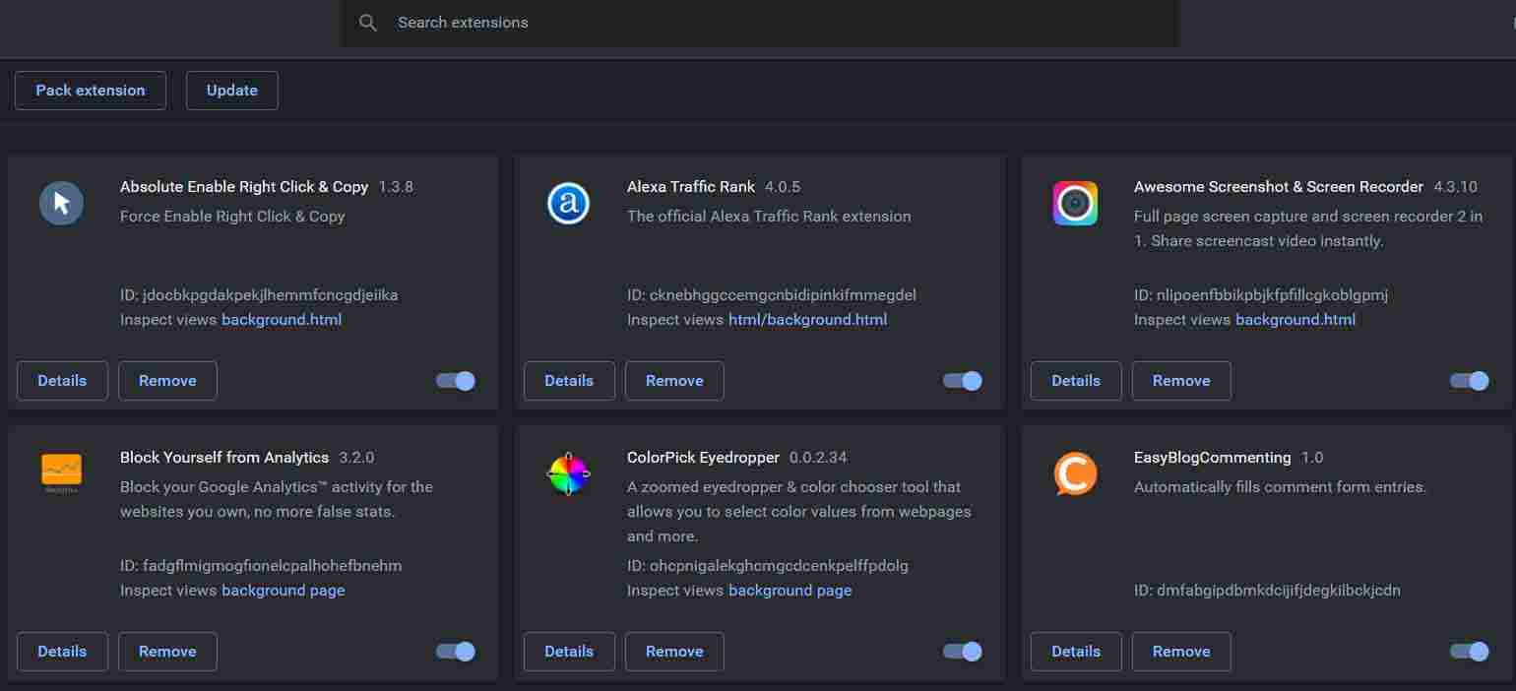
Task: Click the Update button
Action: (x=232, y=91)
